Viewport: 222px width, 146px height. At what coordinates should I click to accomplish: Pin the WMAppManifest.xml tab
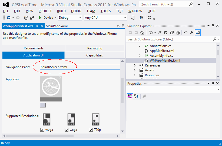[x=37, y=26]
